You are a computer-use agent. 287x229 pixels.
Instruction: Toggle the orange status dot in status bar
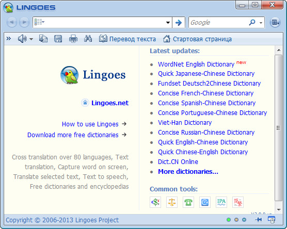pyautogui.click(x=236, y=220)
